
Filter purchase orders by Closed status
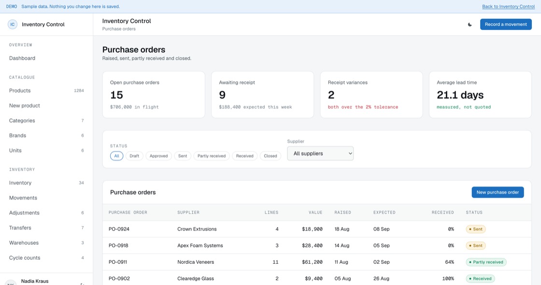click(270, 156)
